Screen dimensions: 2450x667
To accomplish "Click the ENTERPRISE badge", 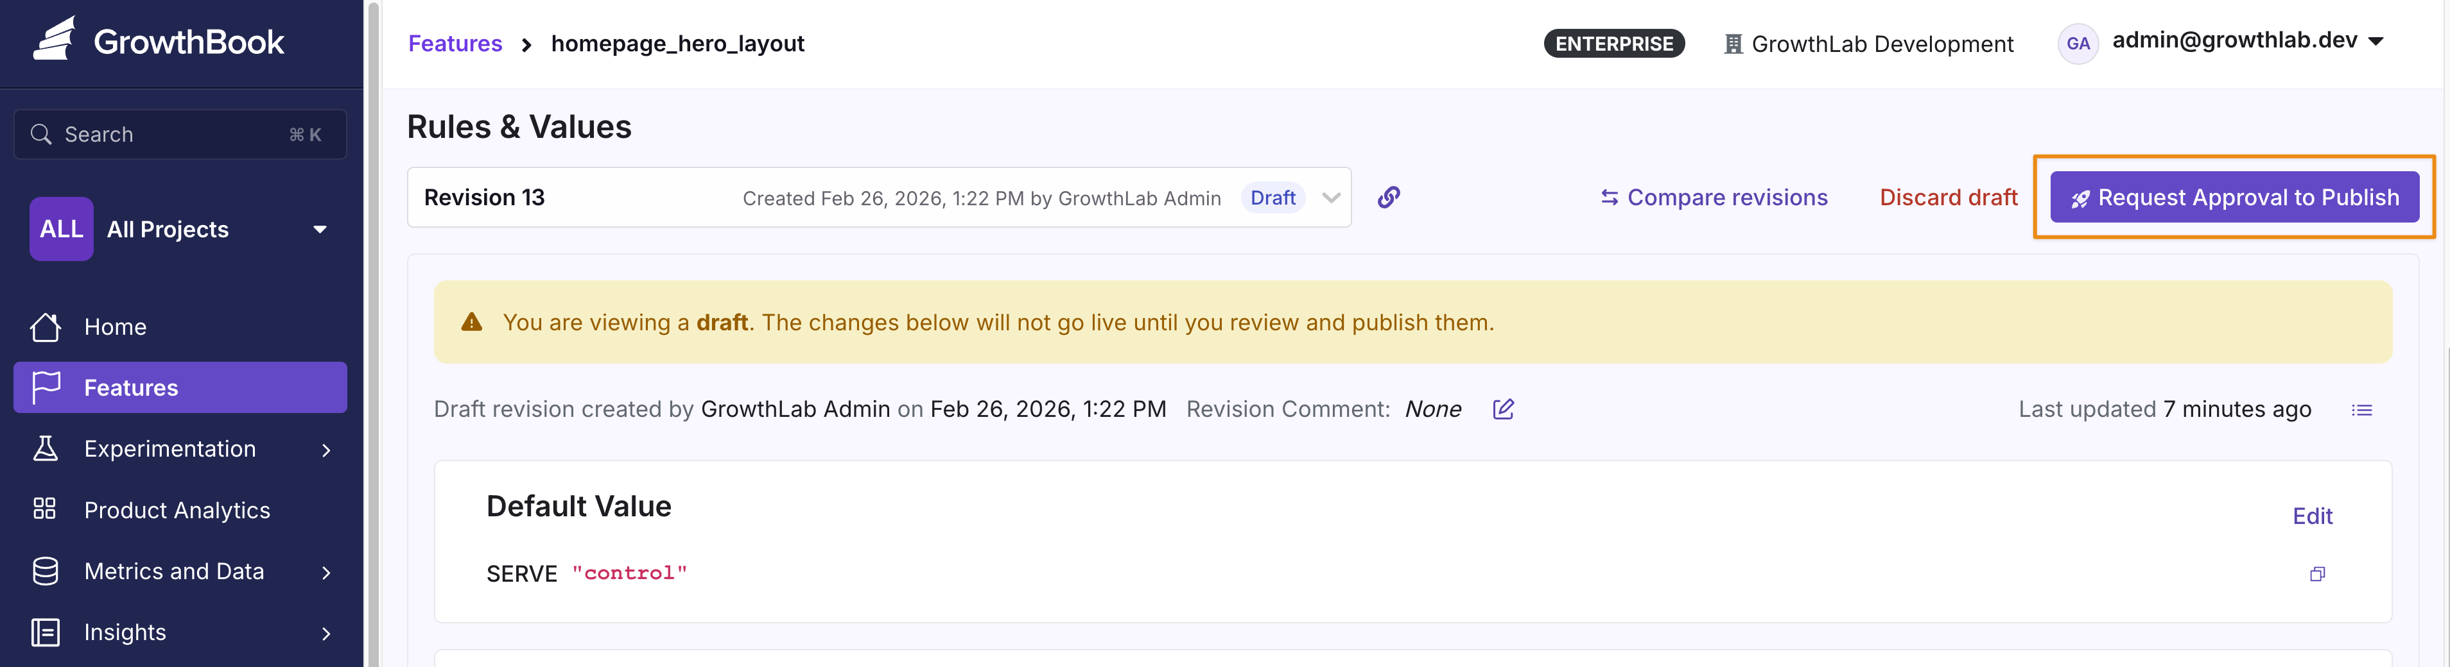I will coord(1614,44).
